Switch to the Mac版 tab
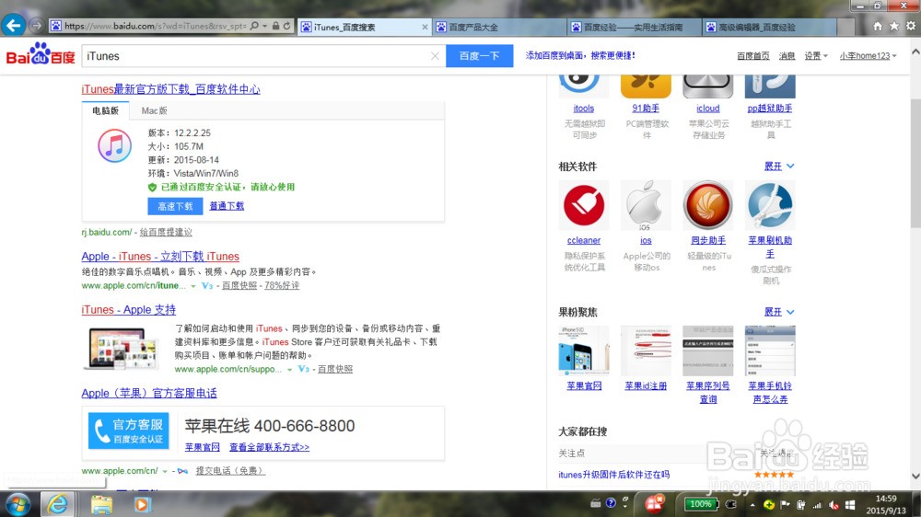 tap(155, 111)
